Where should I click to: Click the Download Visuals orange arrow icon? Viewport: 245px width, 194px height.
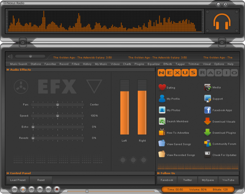pos(207,121)
